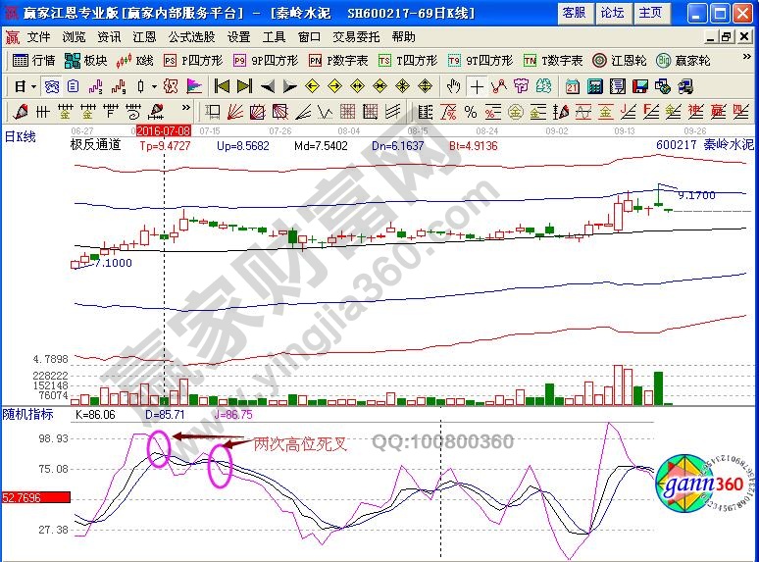759x562 pixels.
Task: Click the 客服 button in title bar
Action: pyautogui.click(x=574, y=13)
